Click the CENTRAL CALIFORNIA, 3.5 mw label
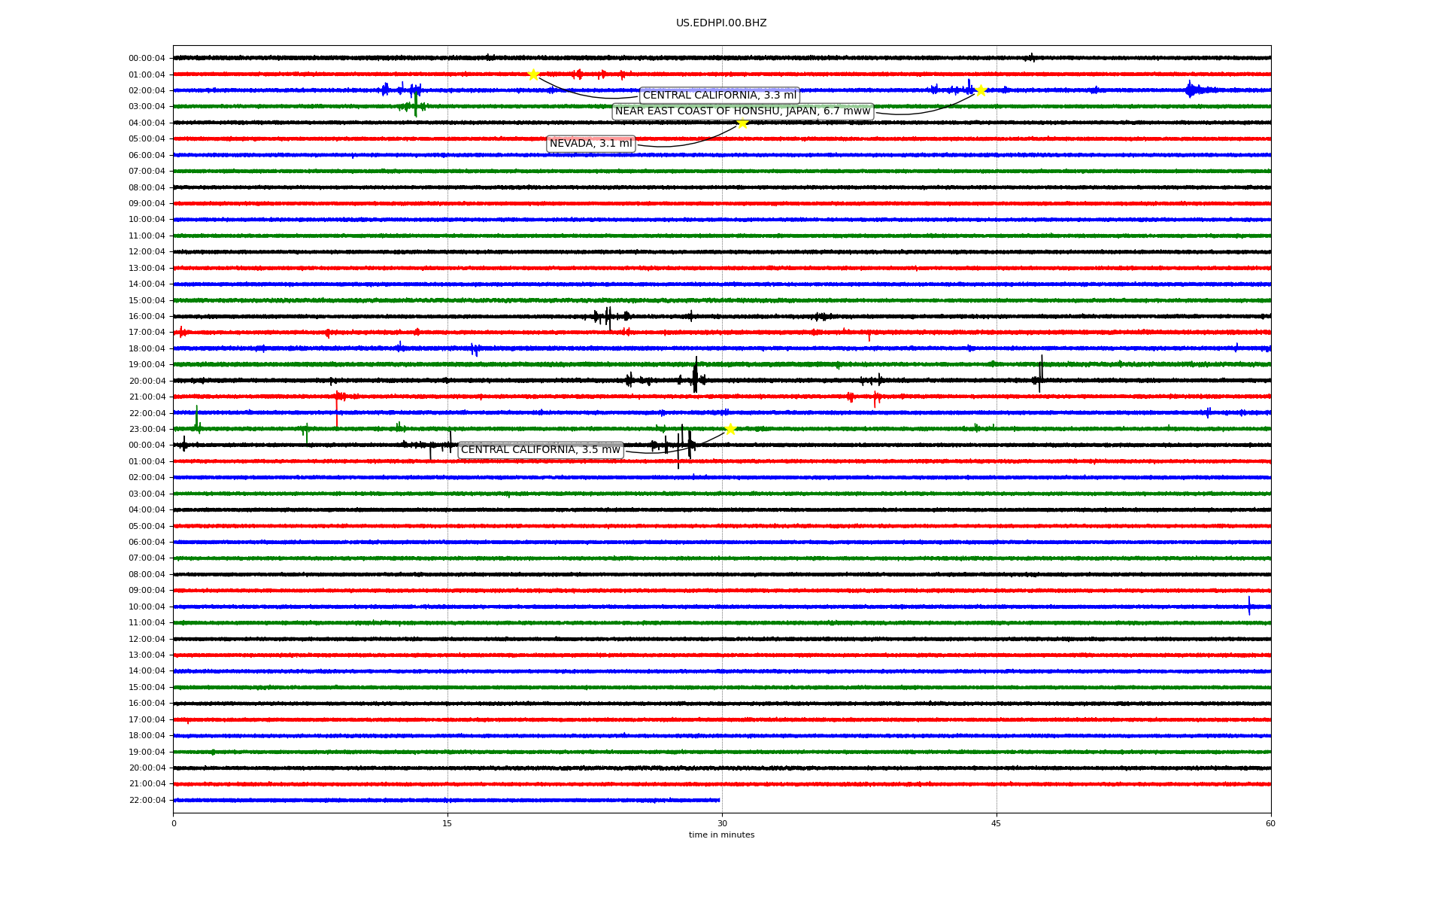Image resolution: width=1444 pixels, height=903 pixels. point(540,450)
